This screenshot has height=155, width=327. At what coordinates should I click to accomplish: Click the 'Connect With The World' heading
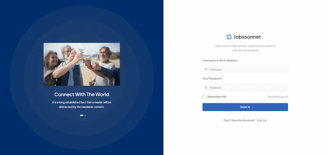[82, 94]
